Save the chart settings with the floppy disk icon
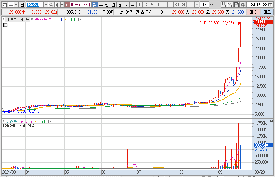Screen dimensions: 275x177 point(236,5)
